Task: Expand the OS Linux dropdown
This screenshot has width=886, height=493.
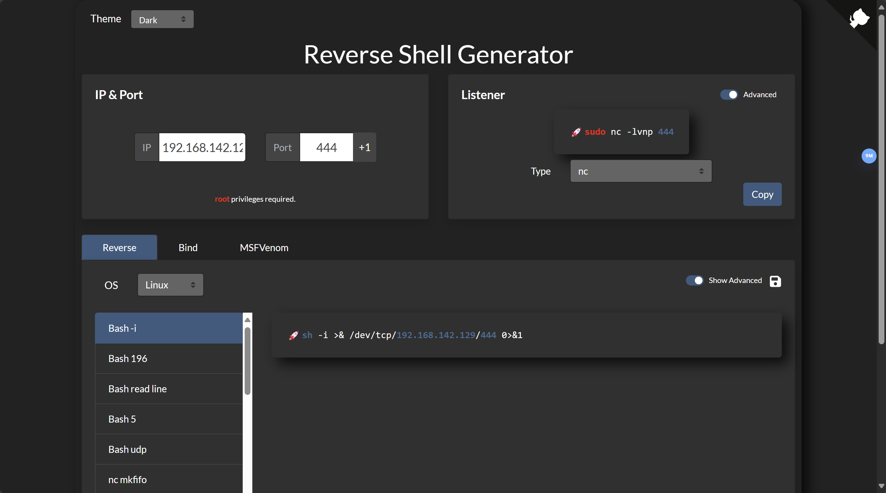Action: tap(170, 285)
